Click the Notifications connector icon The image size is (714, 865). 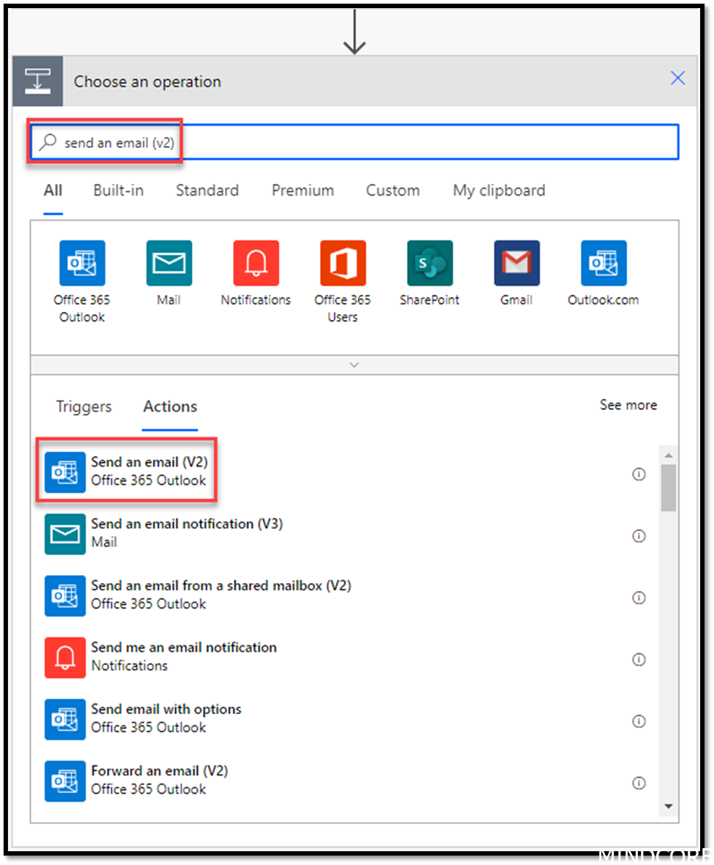click(x=256, y=262)
